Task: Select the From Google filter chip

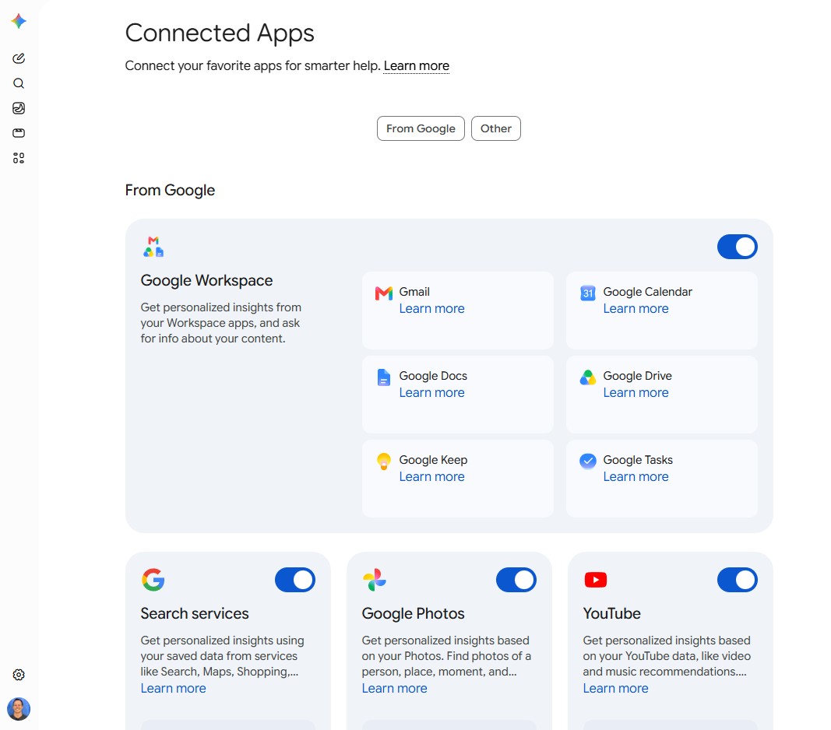Action: (x=421, y=128)
